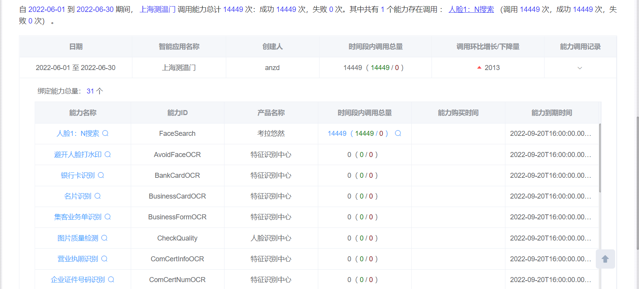Screen dimensions: 639x289
Task: Click the FaceSearch ID cell
Action: pos(177,134)
